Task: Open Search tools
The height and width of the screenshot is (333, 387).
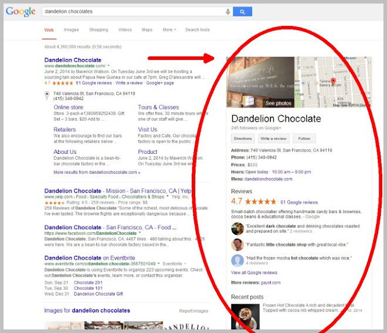Action: 197,30
